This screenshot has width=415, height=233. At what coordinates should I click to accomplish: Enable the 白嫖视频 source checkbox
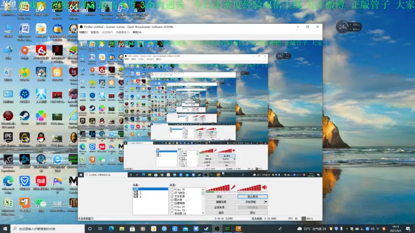pyautogui.click(x=172, y=203)
